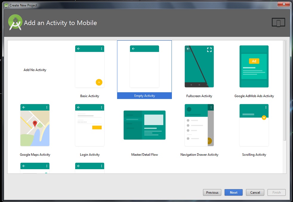Select the Login Activity template thumbnail
293x202 pixels.
click(90, 125)
